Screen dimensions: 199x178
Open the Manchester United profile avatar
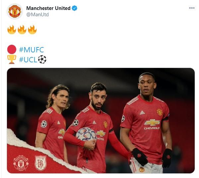tap(15, 11)
